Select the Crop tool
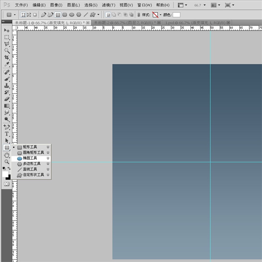 (x=7, y=57)
